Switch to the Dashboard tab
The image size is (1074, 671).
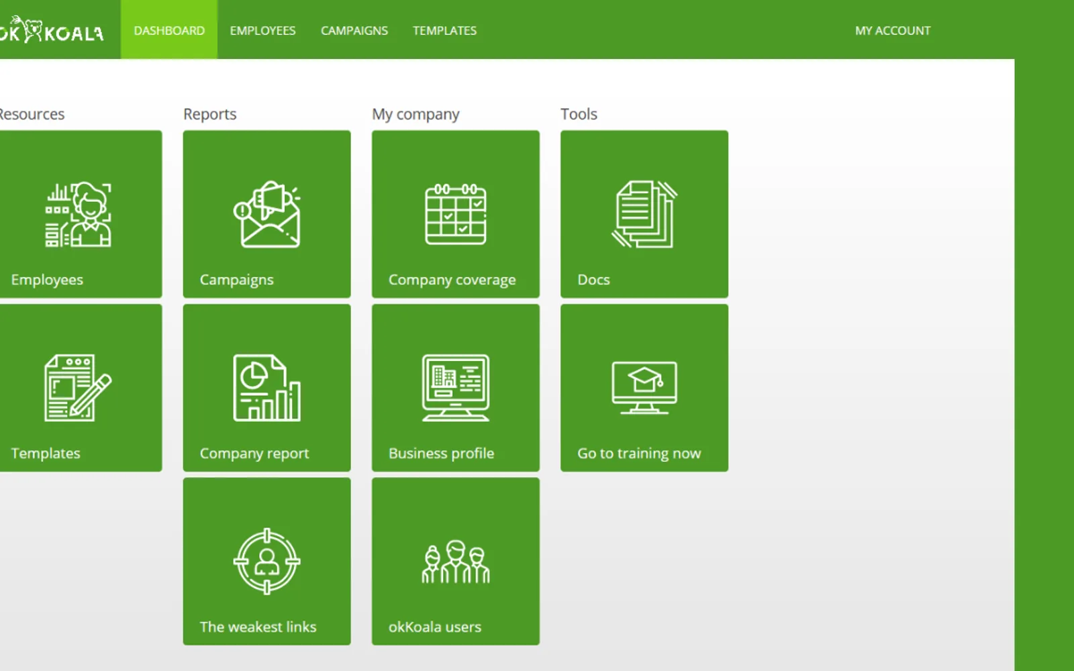169,30
